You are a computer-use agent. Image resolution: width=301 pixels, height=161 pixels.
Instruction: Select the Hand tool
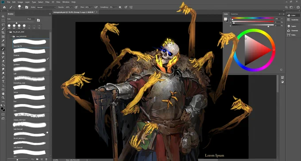click(3, 94)
